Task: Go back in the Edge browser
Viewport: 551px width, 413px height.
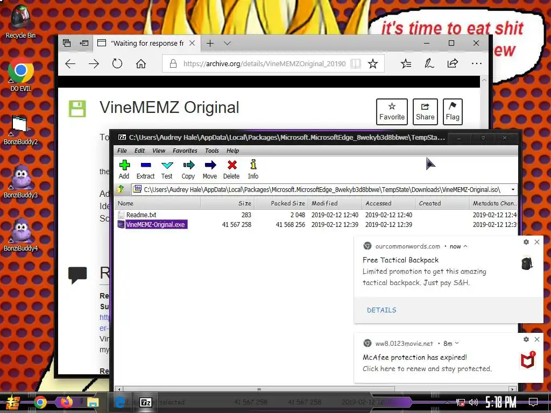Action: point(70,63)
